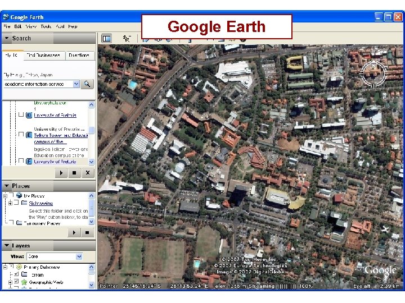Image resolution: width=405 pixels, height=303 pixels.
Task: Click the Sightseeing folder icon
Action: [24, 203]
